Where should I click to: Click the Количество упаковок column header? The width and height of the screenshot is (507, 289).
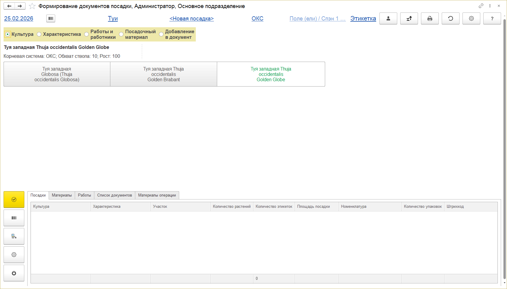pos(423,207)
